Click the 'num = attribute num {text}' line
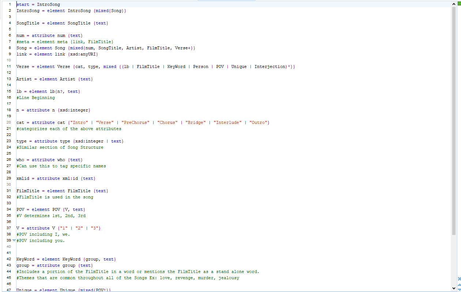The image size is (461, 292). 50,35
